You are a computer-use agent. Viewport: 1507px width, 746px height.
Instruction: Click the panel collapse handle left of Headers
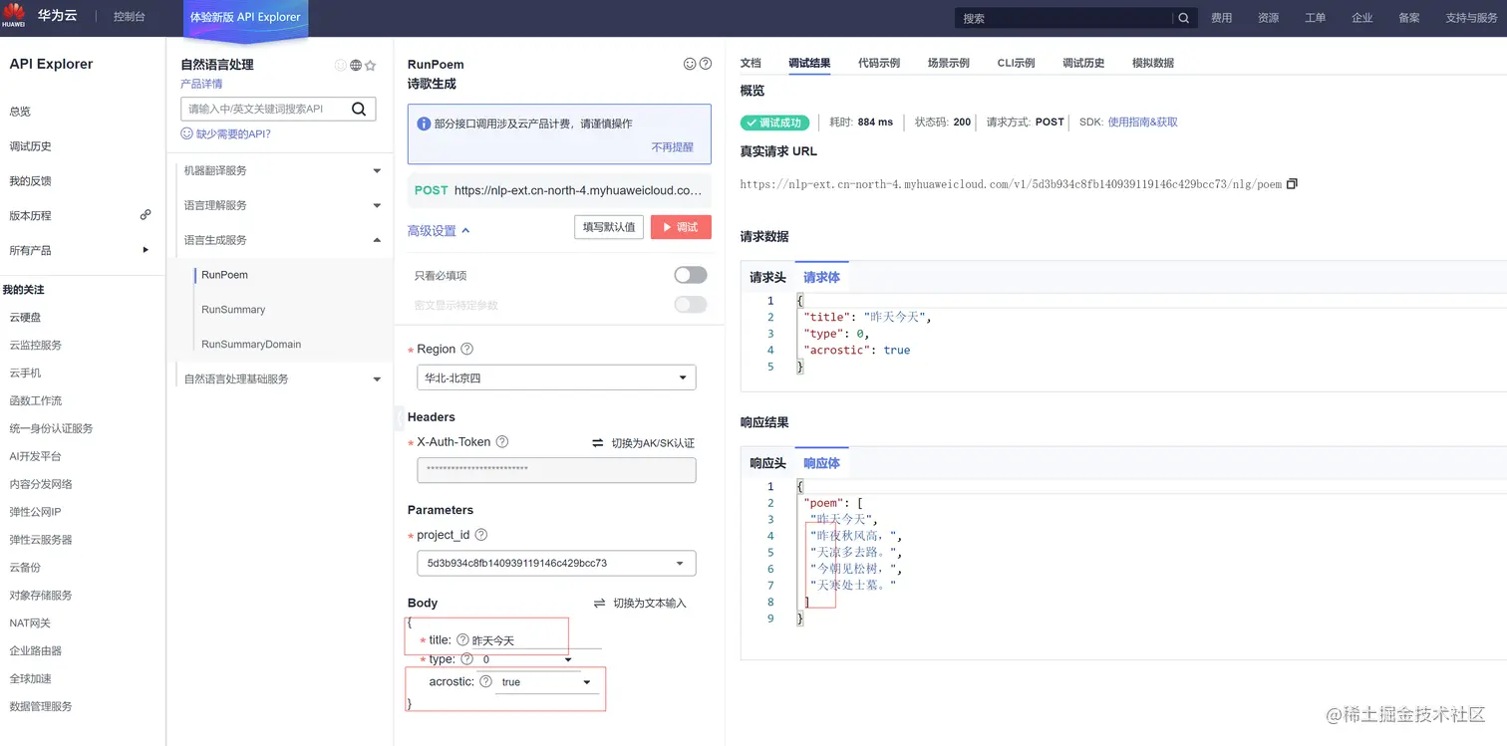coord(400,417)
